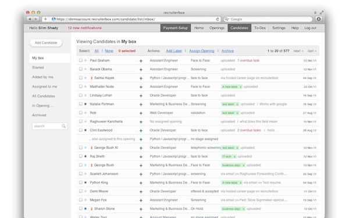Open the '2 overdue tasks' on Clint Eastwood
The image size is (349, 218).
249,130
